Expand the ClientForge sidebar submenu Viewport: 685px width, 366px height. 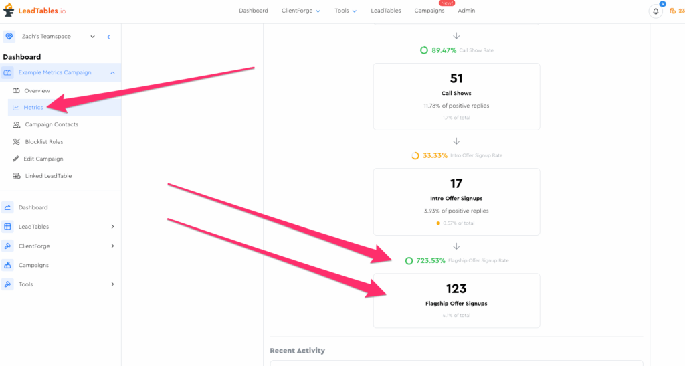[x=112, y=246]
